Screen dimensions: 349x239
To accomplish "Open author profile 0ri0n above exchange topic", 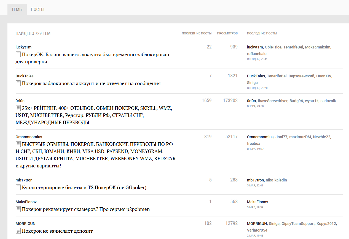I will (20, 101).
